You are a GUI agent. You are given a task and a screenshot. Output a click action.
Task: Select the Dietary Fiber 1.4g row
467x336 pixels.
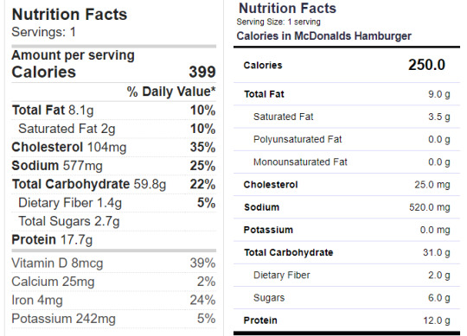pos(114,203)
